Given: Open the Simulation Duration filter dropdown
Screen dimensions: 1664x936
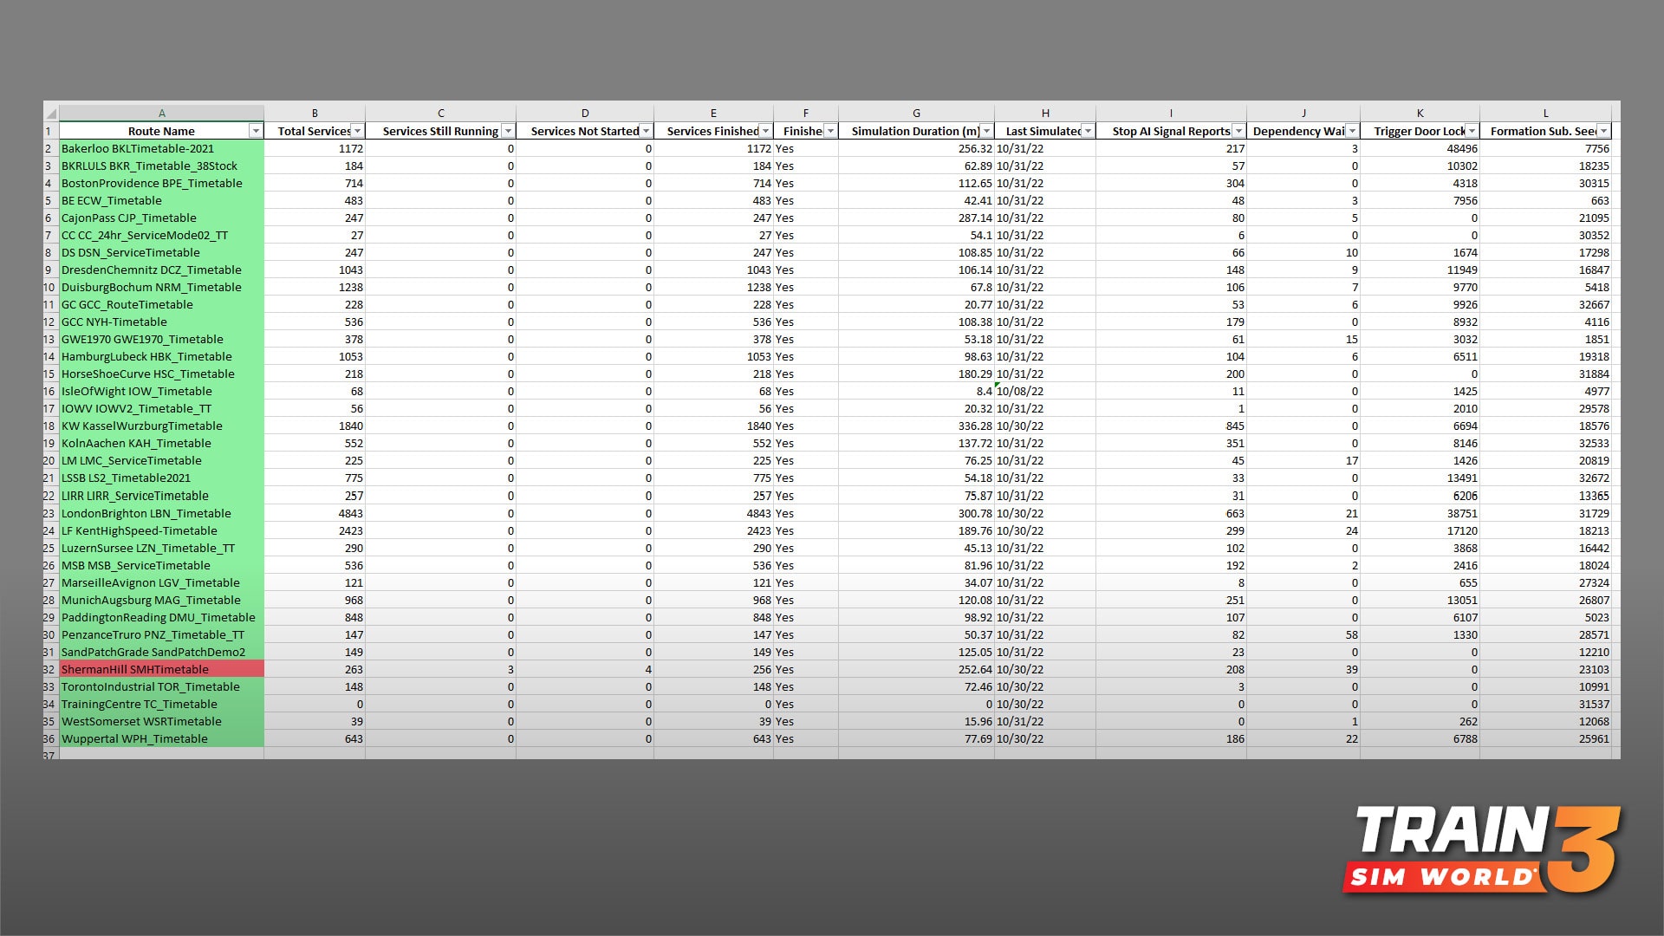Looking at the screenshot, I should pos(986,131).
